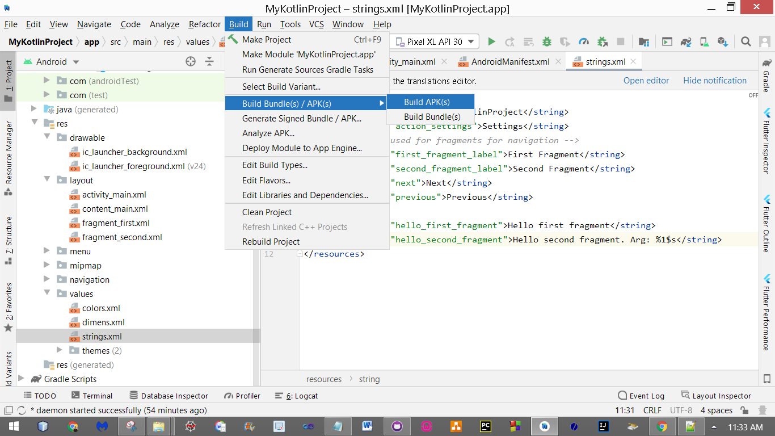
Task: Close the strings.xml editor tab
Action: tap(634, 62)
